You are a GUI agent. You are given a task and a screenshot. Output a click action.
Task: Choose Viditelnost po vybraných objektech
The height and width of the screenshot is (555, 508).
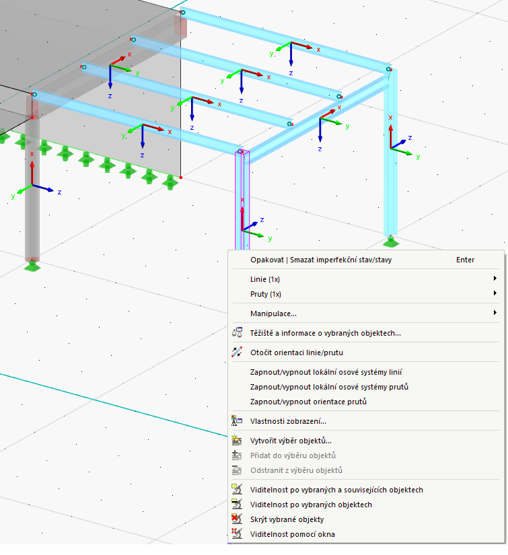click(x=365, y=505)
